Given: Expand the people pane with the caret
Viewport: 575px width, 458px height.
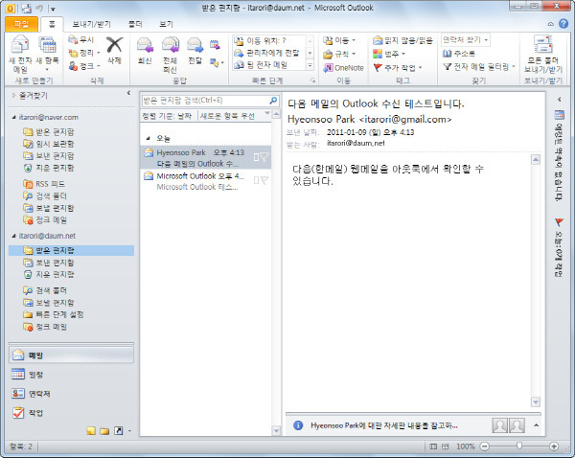Looking at the screenshot, I should point(536,425).
